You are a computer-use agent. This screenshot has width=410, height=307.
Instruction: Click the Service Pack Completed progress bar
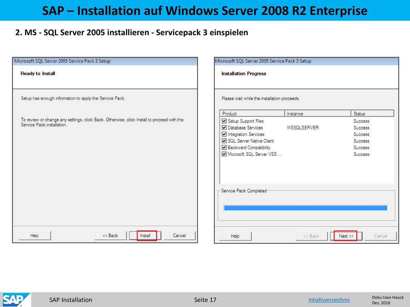tap(305, 208)
